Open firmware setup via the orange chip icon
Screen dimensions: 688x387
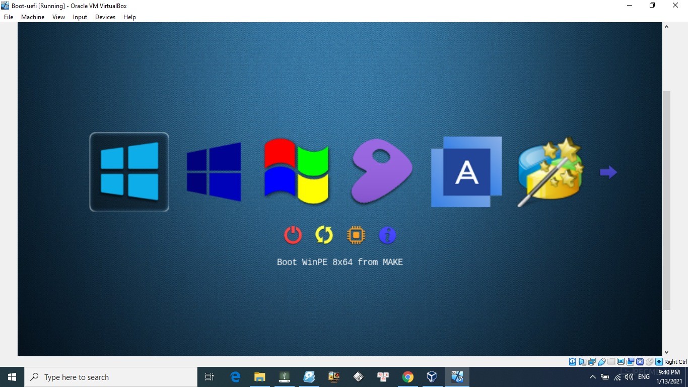point(356,235)
